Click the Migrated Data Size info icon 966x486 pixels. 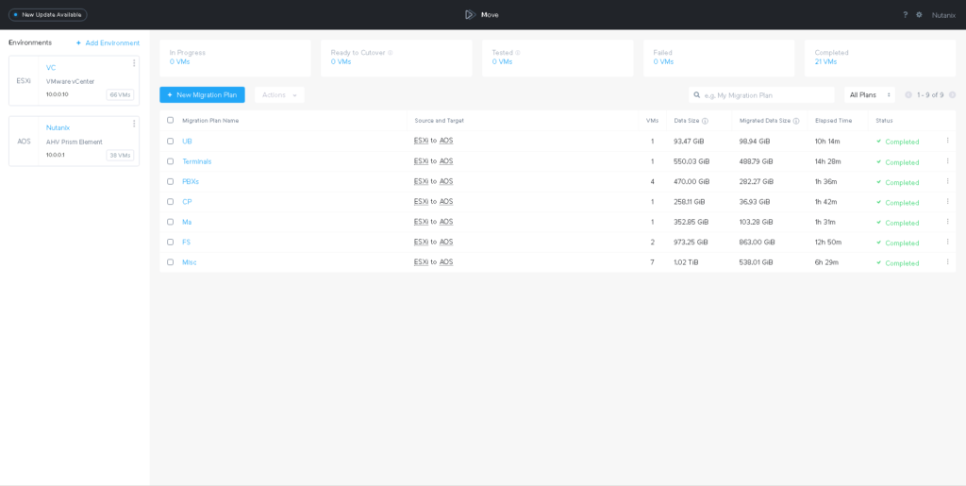click(796, 121)
